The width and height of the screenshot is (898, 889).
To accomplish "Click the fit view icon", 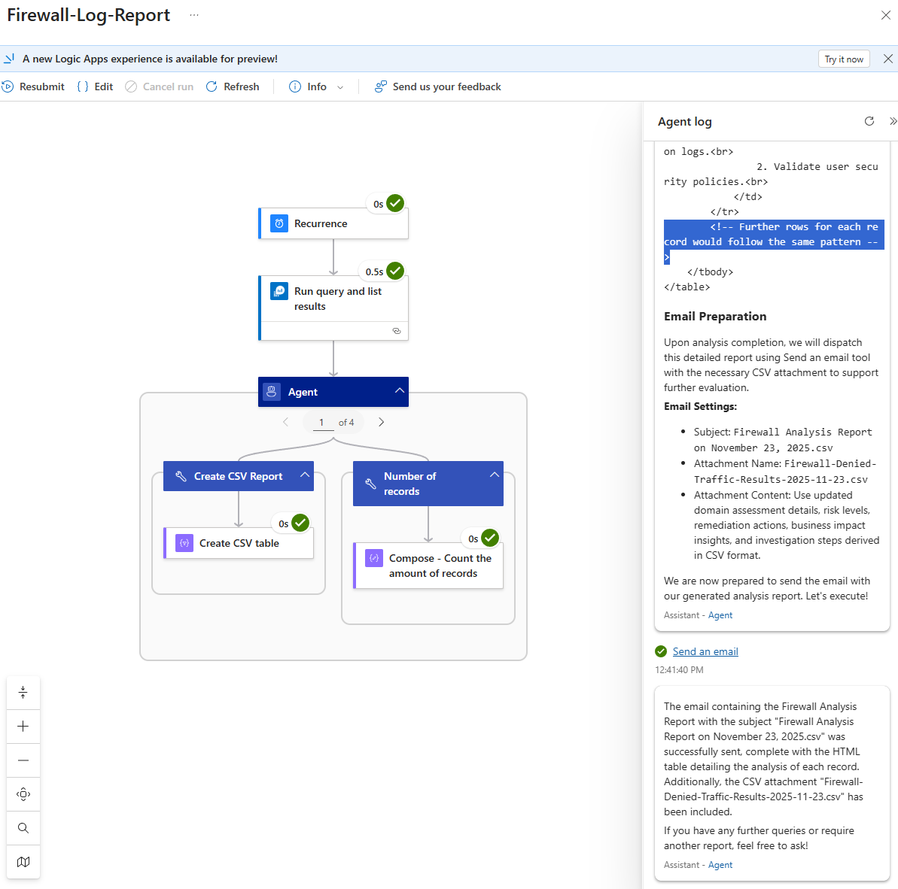I will (x=23, y=794).
